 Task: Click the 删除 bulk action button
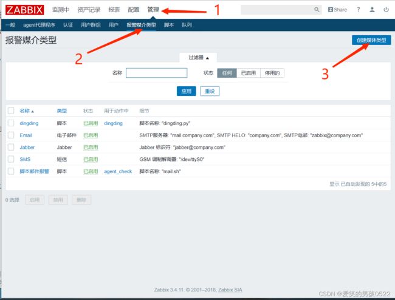[x=81, y=200]
